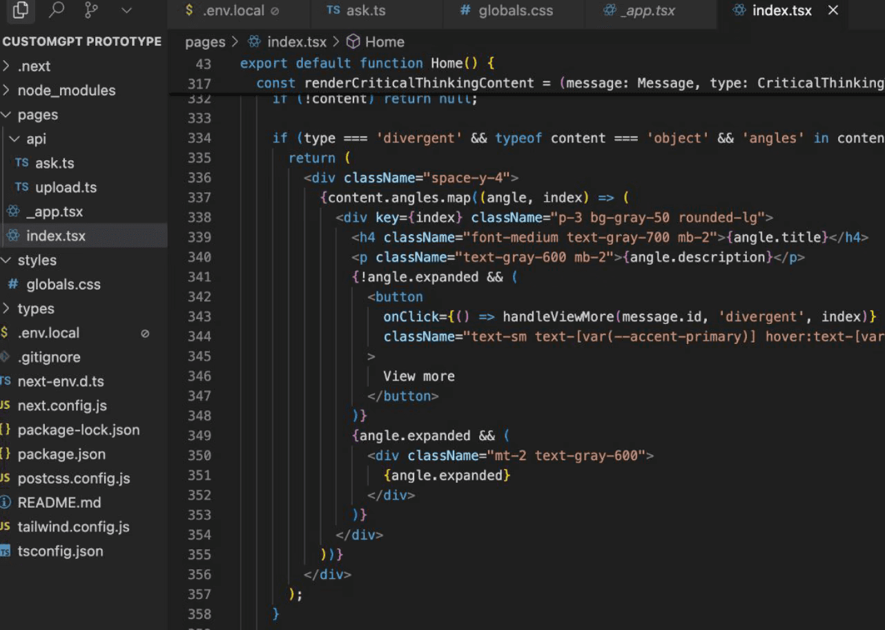This screenshot has height=630, width=885.
Task: Close the index.tsx editor tab
Action: (833, 10)
